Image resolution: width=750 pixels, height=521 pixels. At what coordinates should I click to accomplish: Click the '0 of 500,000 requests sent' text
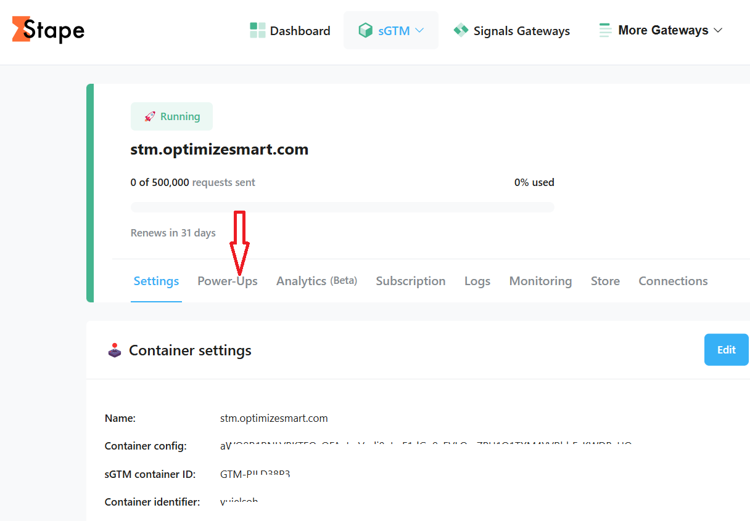pos(193,182)
